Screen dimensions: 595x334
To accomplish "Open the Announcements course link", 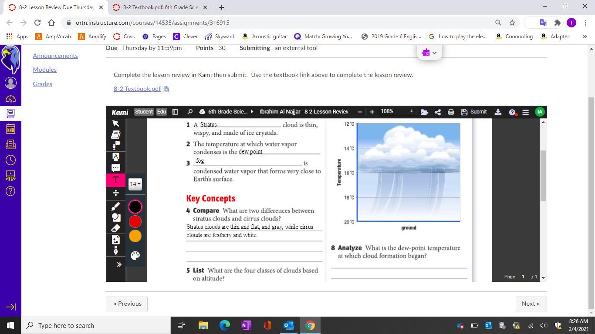I will [x=55, y=56].
